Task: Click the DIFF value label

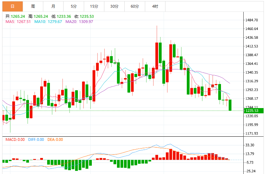Action: coord(36,139)
